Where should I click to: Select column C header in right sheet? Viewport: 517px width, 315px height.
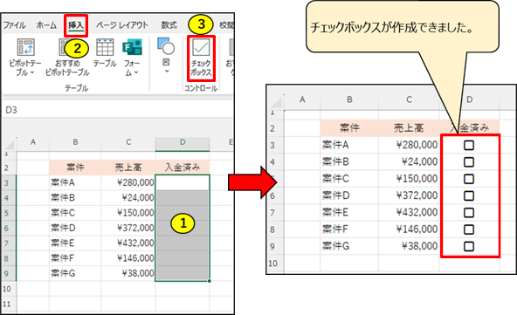point(409,99)
